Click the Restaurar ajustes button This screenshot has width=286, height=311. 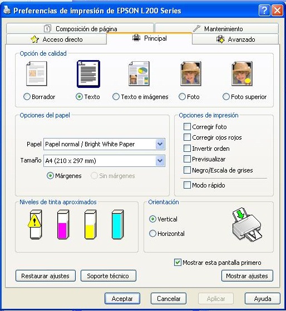(x=46, y=276)
